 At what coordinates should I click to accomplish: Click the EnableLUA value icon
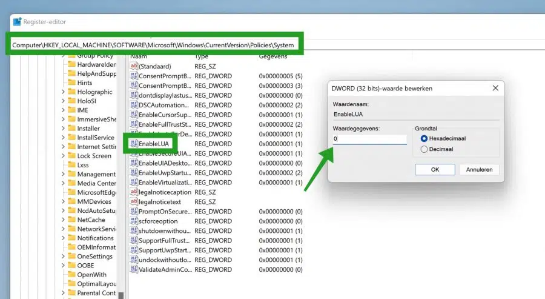pos(134,143)
